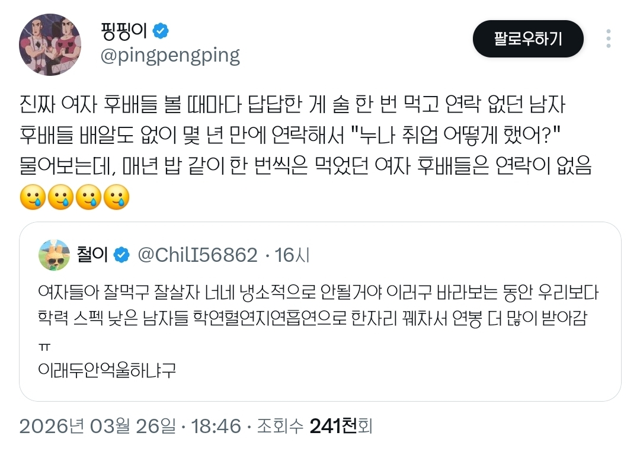Click the third crying smile emoji
The image size is (640, 455).
coord(88,197)
